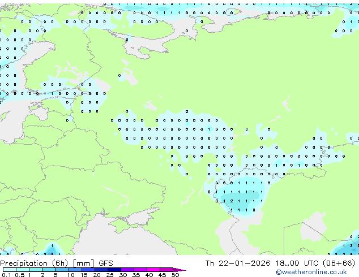Select the 30–35 mm purple legend swatch
The image size is (359, 277).
coord(127,270)
